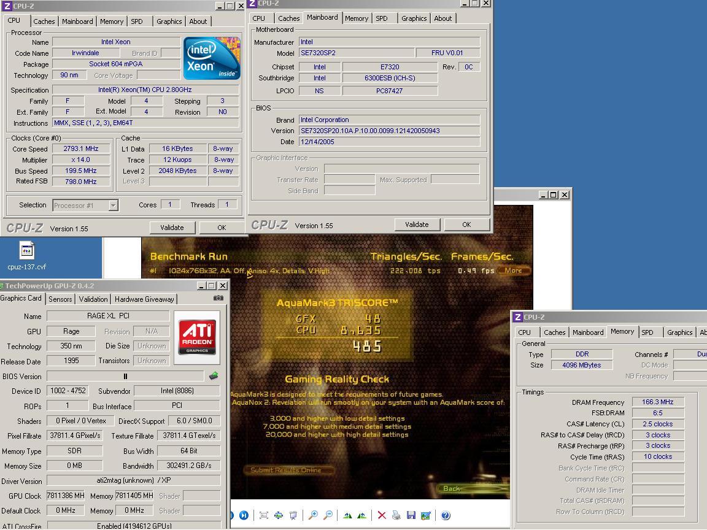Click the GPU Clock field showing 7811386 MH
Image resolution: width=707 pixels, height=530 pixels.
[x=66, y=496]
